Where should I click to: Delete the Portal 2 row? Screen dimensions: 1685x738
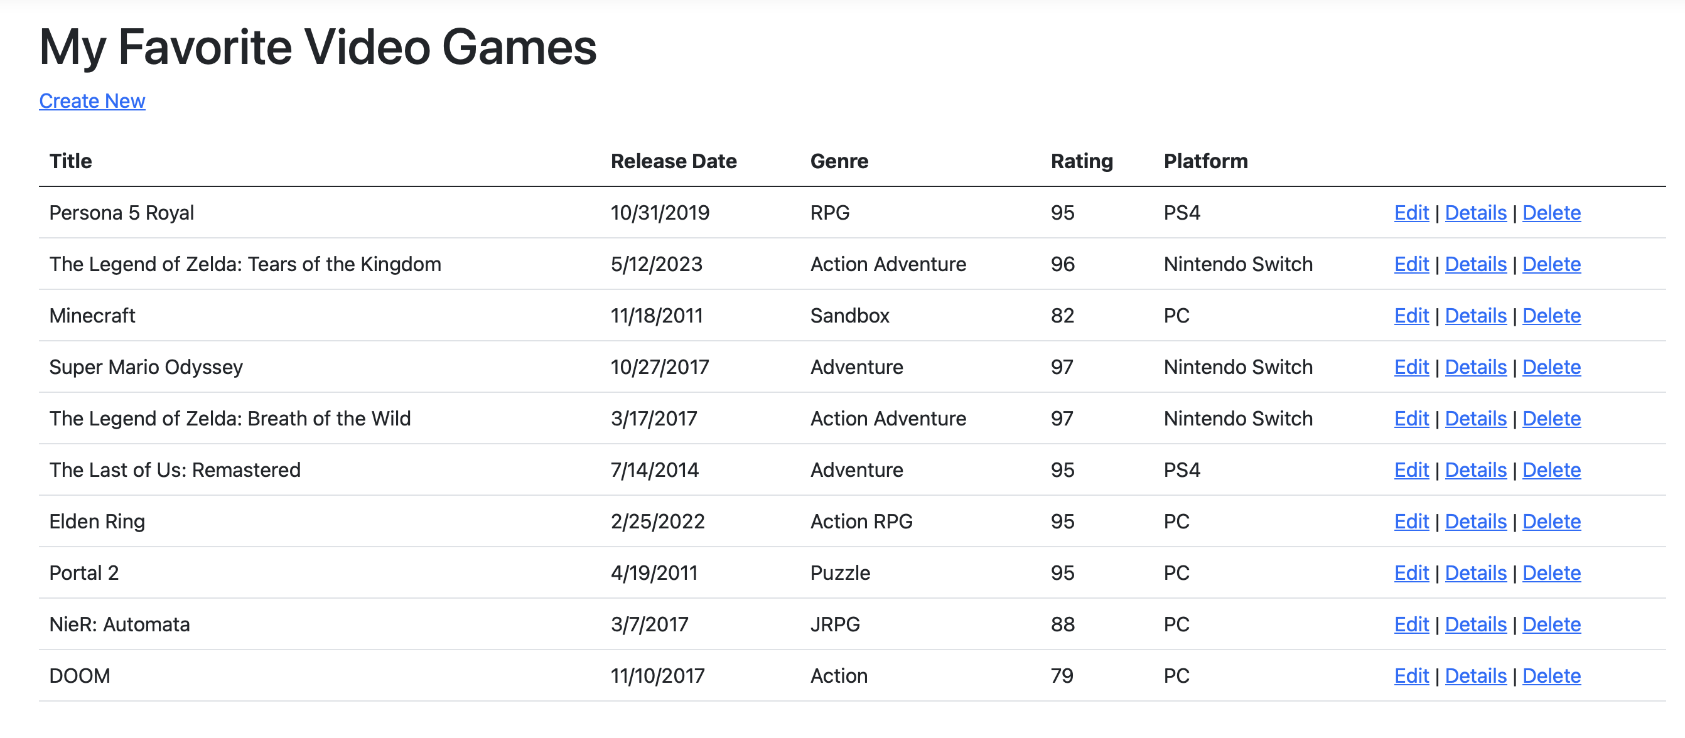click(1551, 572)
